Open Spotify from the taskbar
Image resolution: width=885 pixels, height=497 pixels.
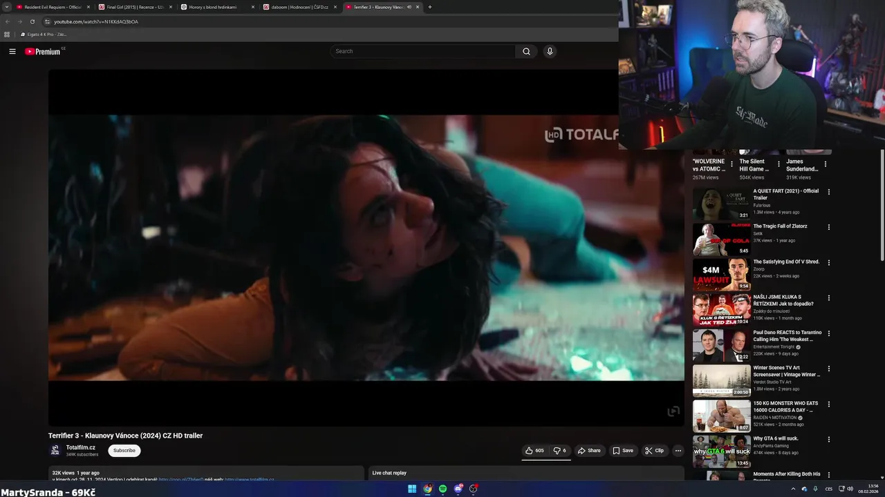[442, 489]
